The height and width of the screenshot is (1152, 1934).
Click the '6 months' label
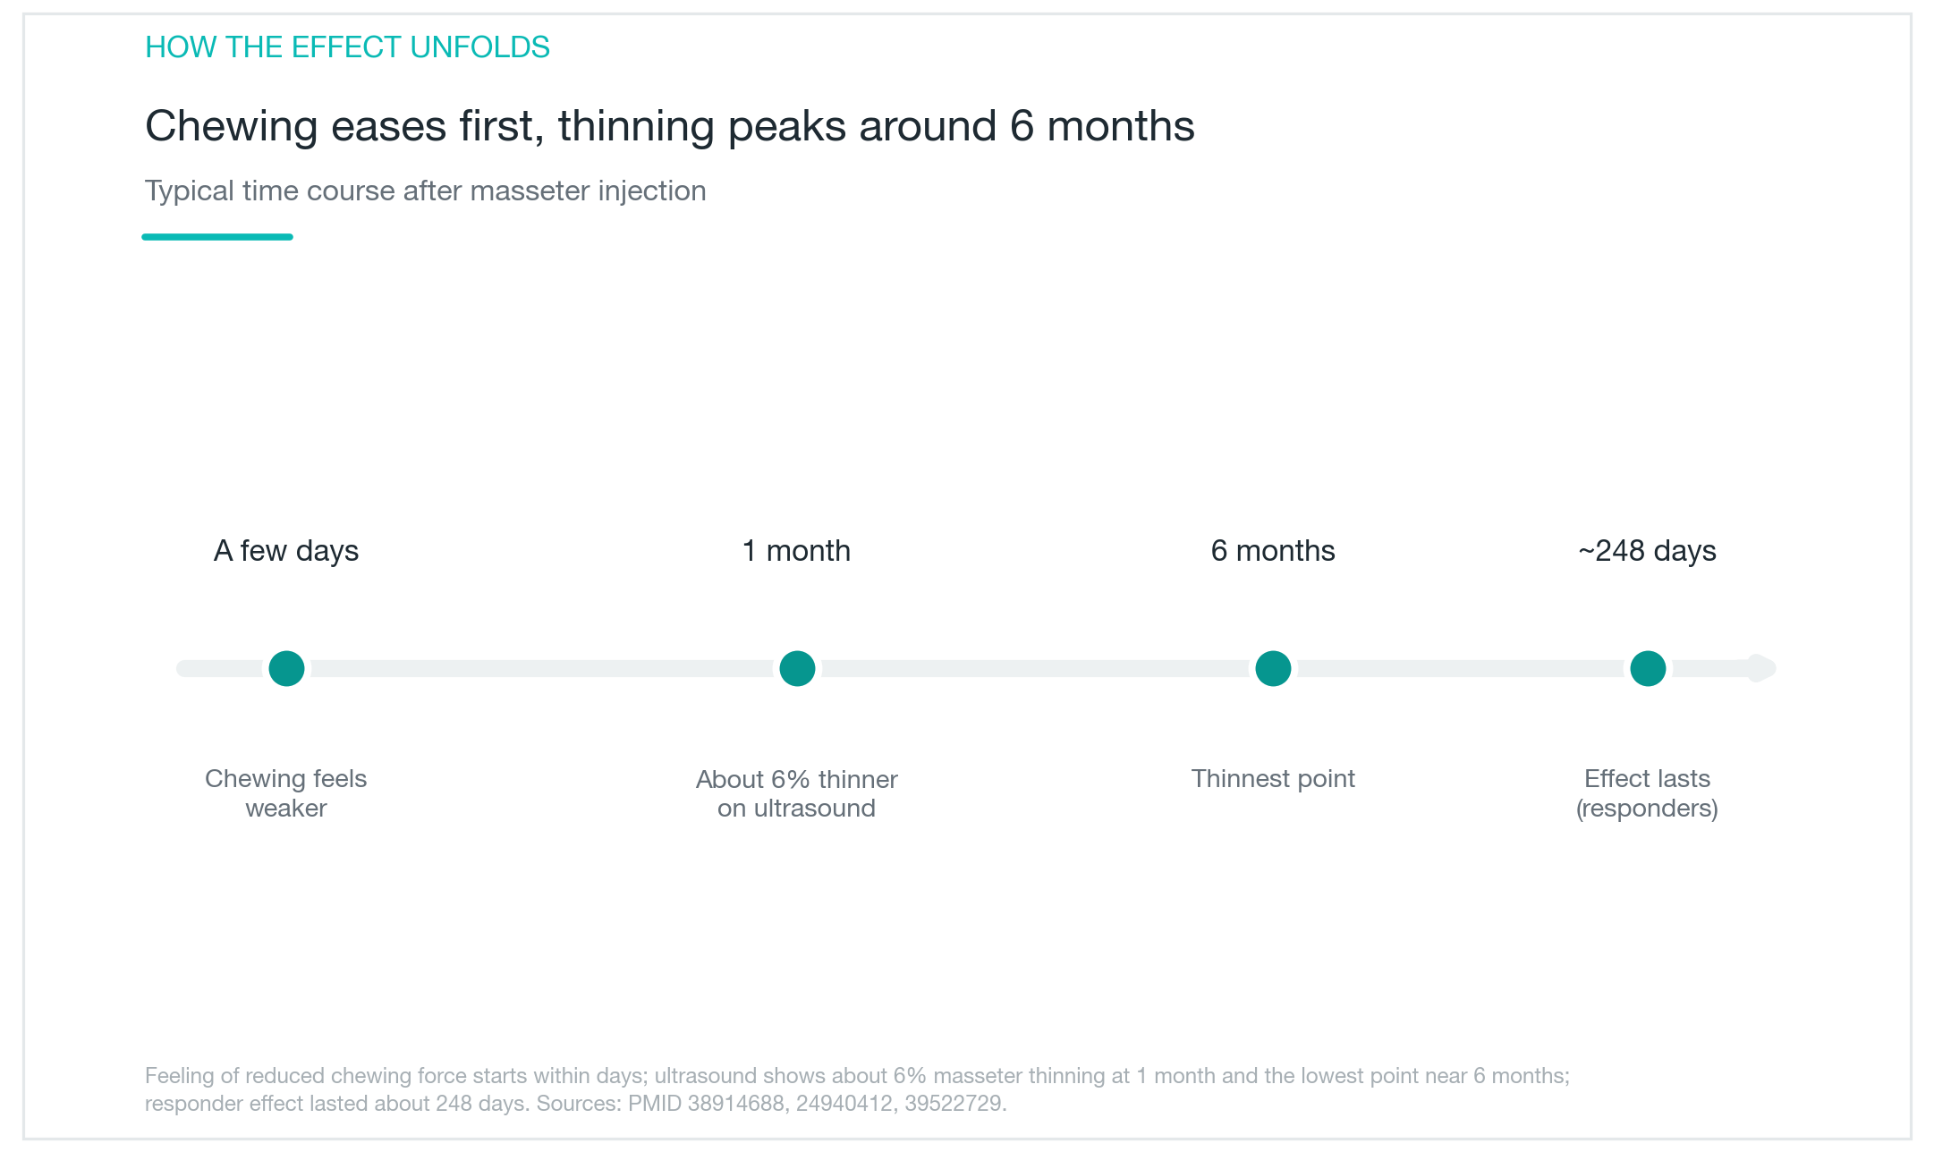[x=1273, y=551]
